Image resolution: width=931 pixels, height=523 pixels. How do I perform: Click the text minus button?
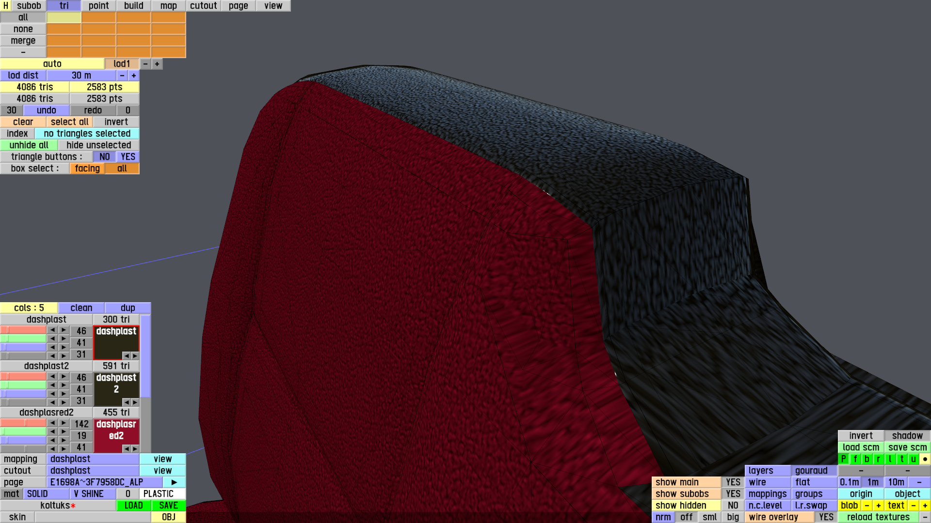(913, 505)
